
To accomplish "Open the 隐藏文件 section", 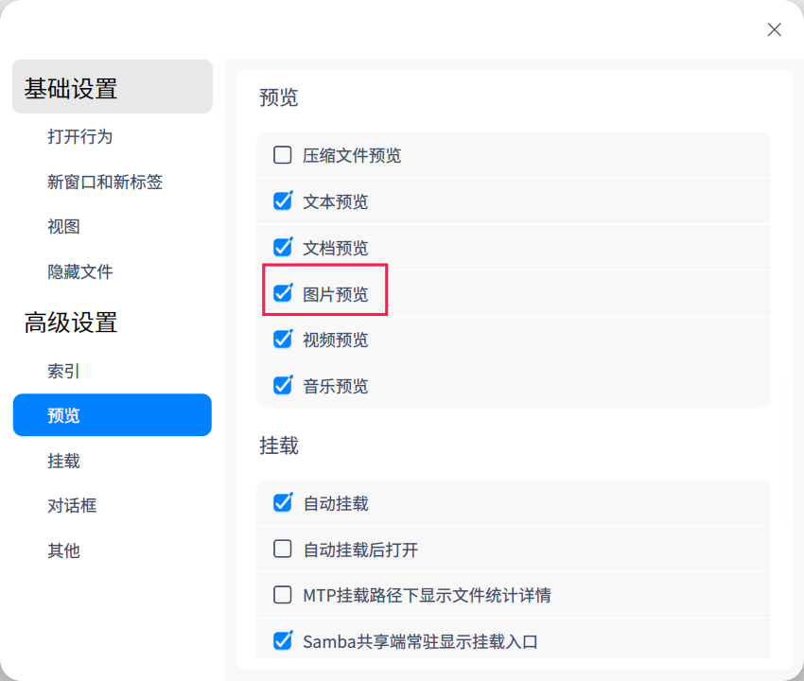I will tap(81, 272).
